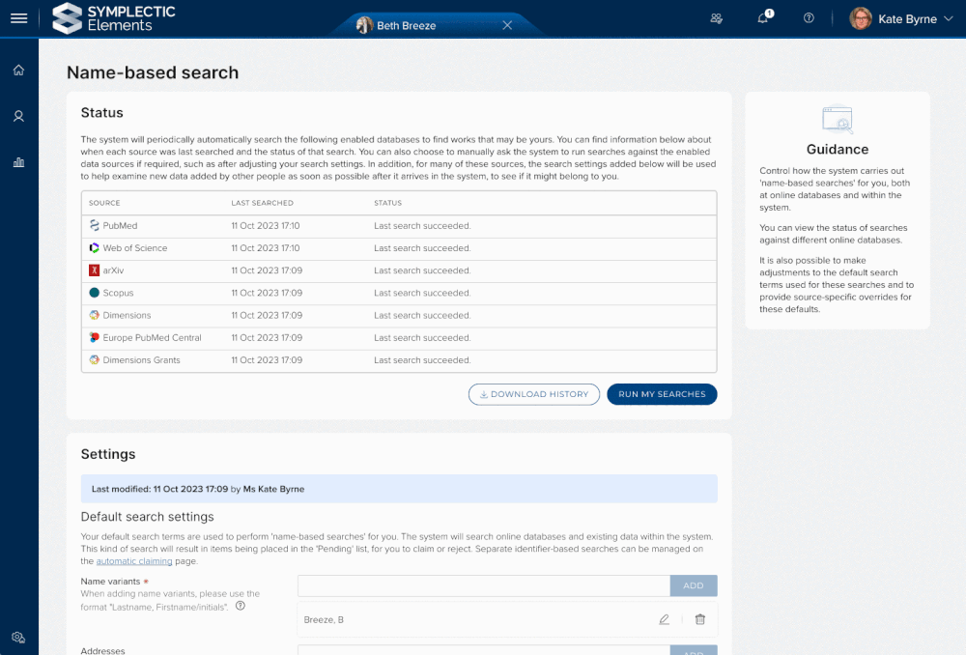Open the automatic claiming page link
The height and width of the screenshot is (655, 966).
click(134, 561)
